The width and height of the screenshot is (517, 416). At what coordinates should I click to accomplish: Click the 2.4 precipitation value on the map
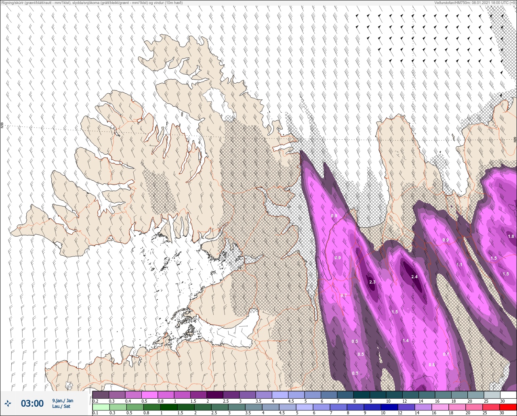414,277
